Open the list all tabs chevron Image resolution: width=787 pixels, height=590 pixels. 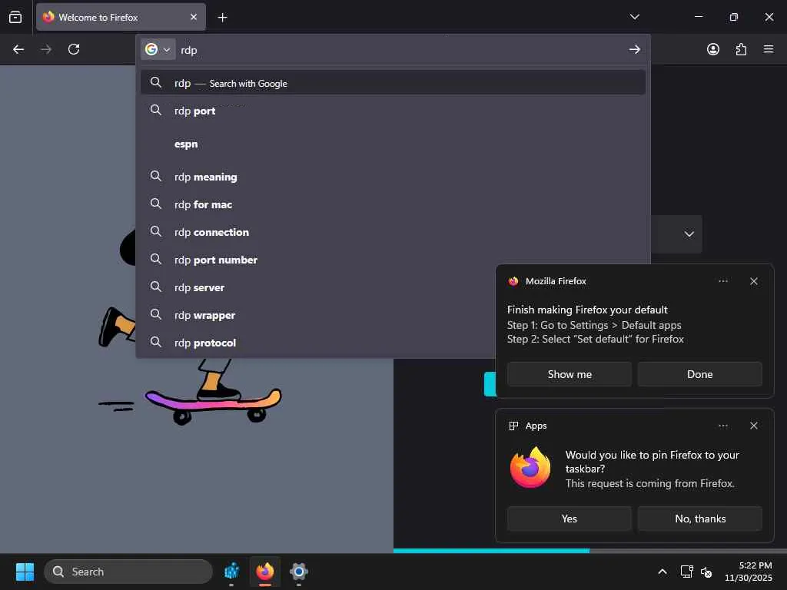(634, 17)
